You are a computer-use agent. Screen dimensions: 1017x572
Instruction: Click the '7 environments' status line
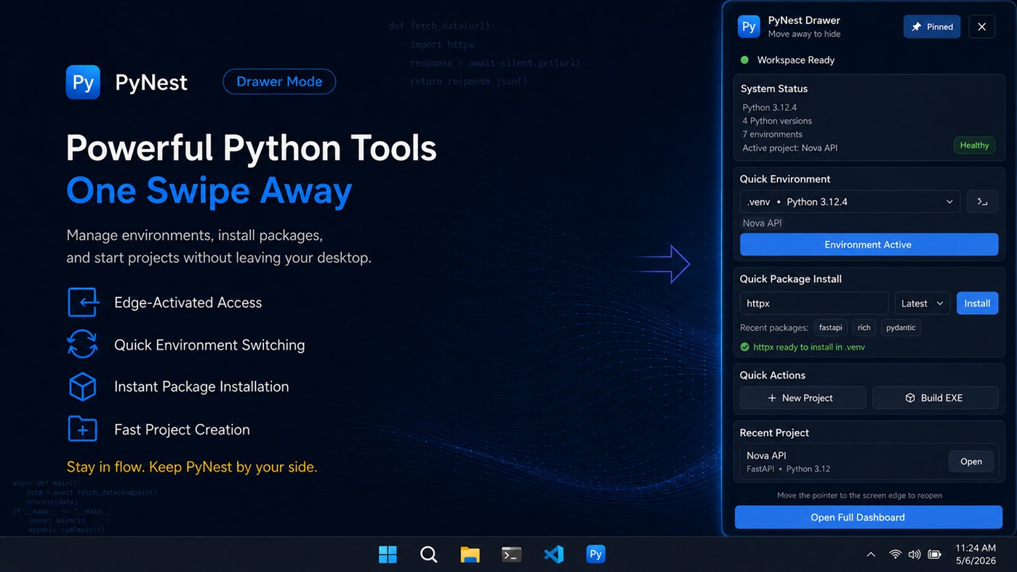(x=773, y=134)
